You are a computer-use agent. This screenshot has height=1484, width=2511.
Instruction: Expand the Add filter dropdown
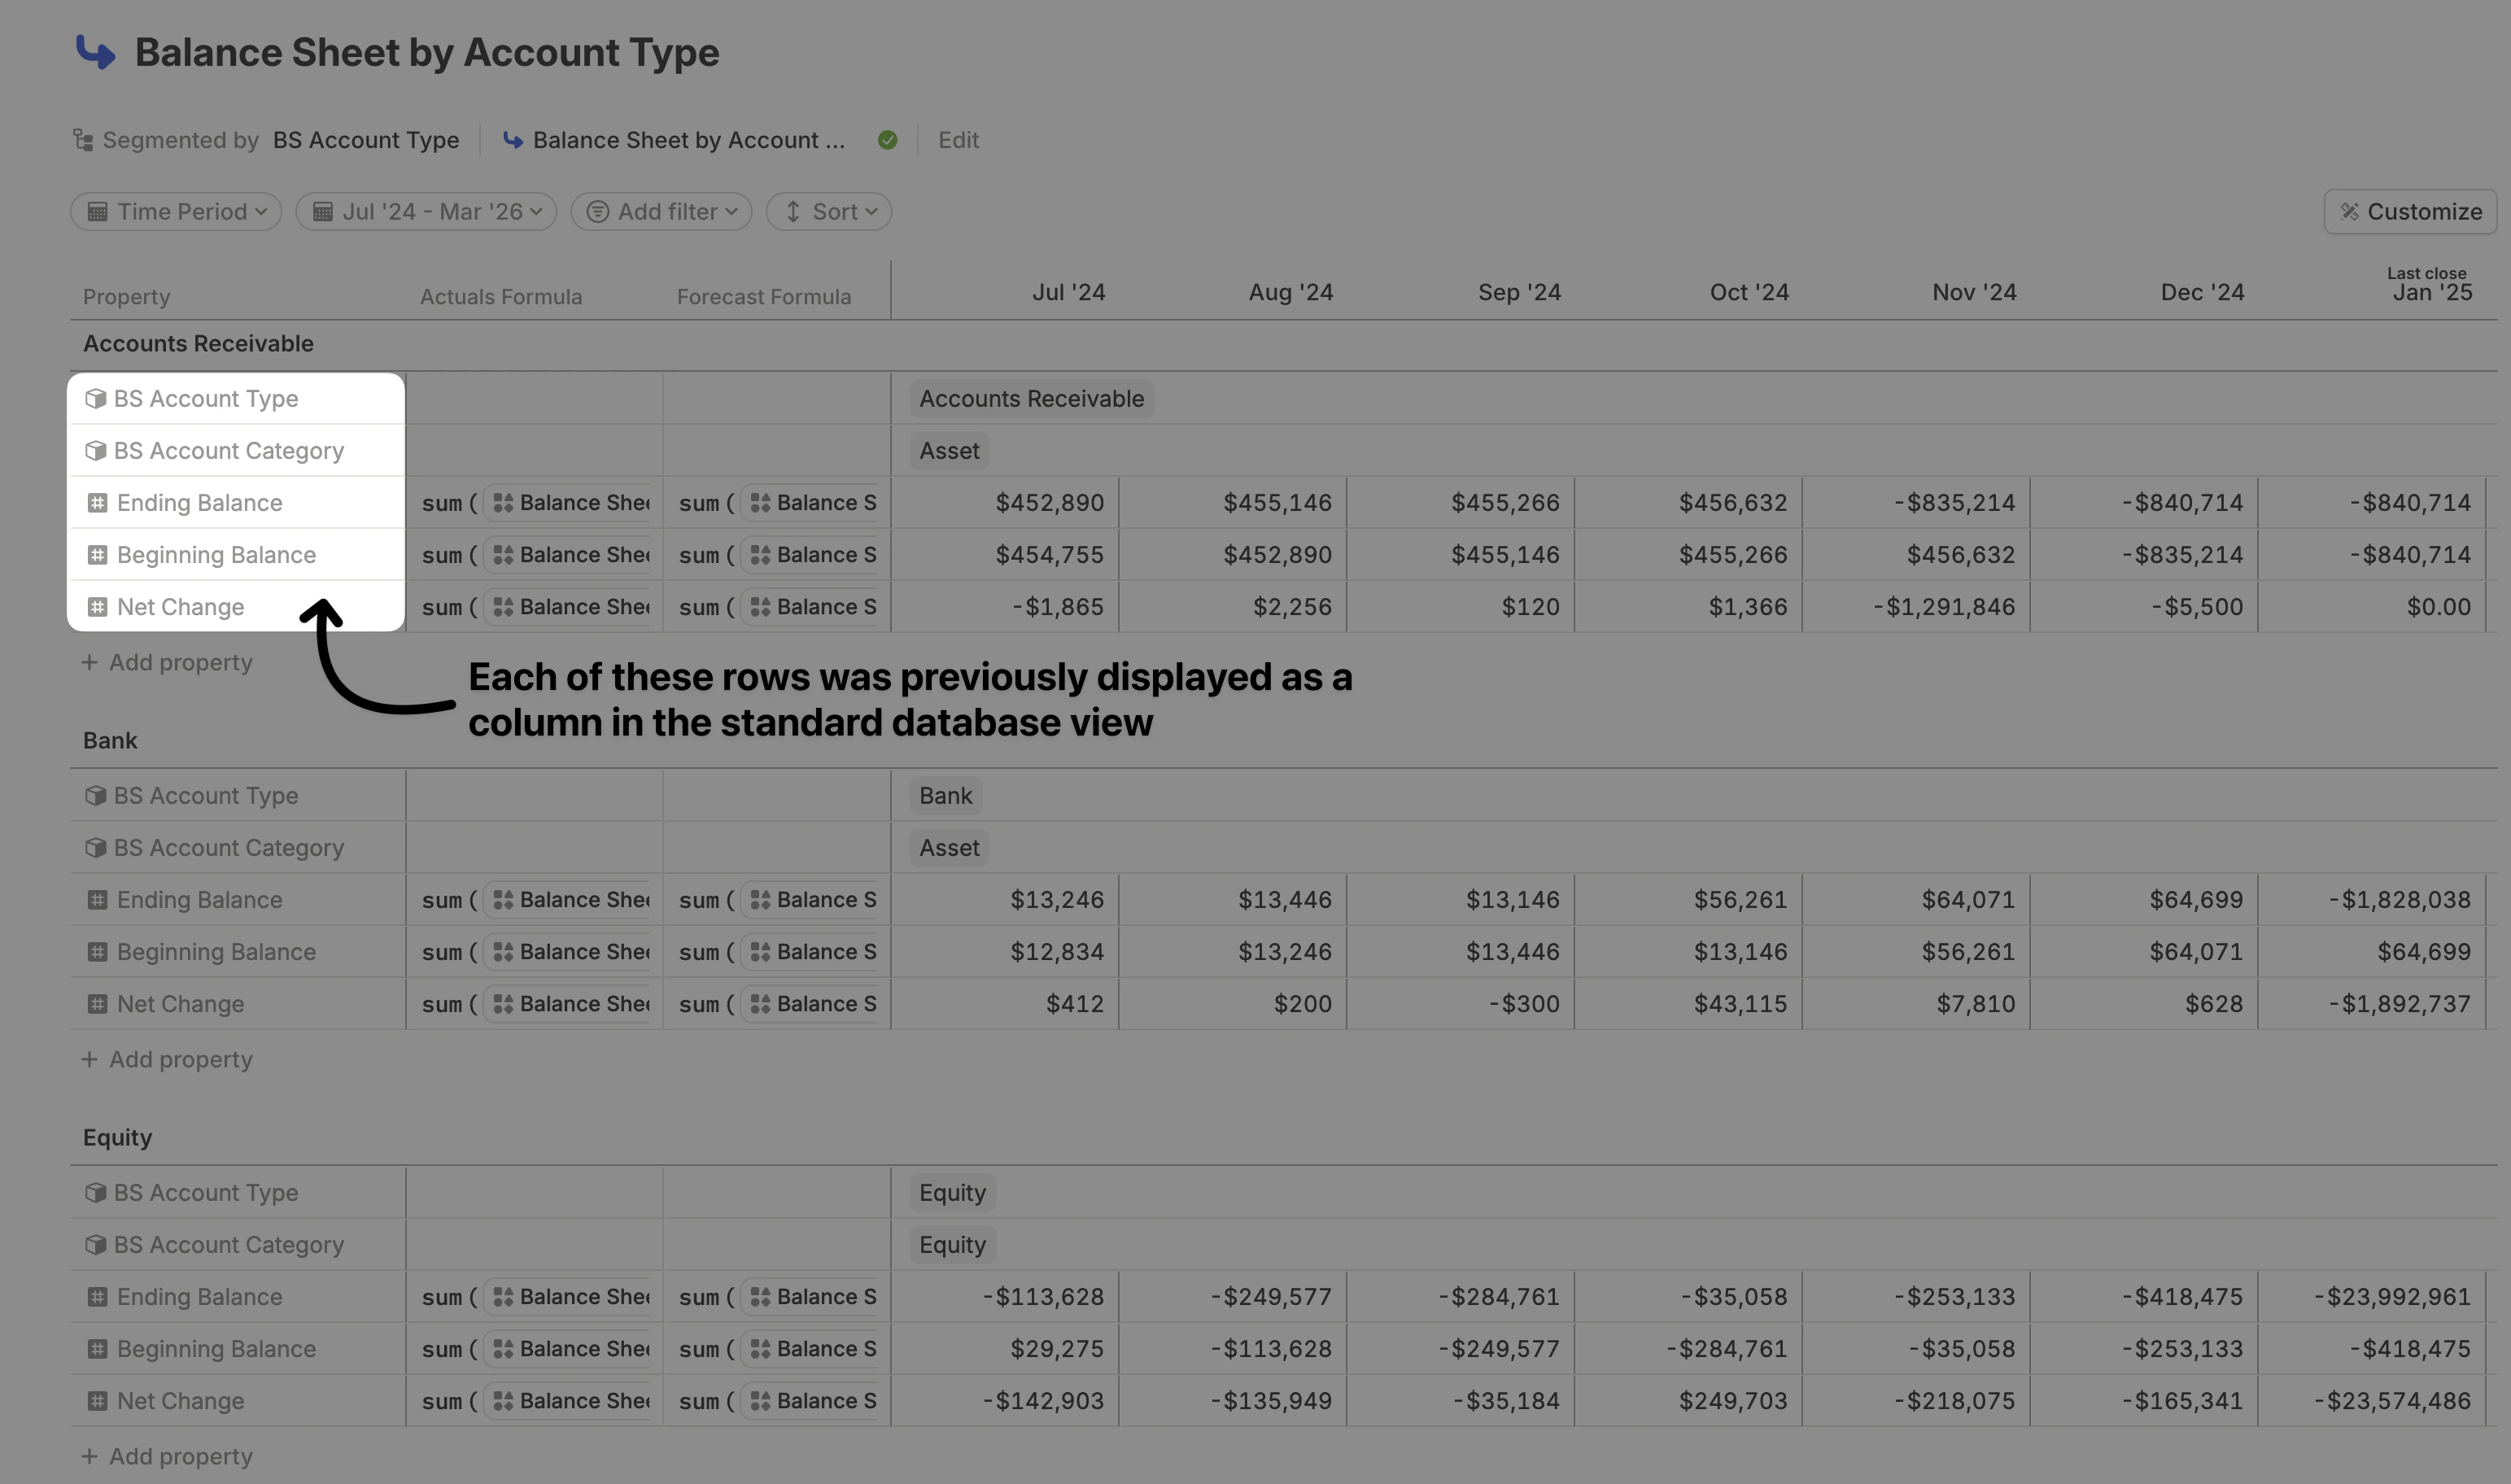pos(662,212)
